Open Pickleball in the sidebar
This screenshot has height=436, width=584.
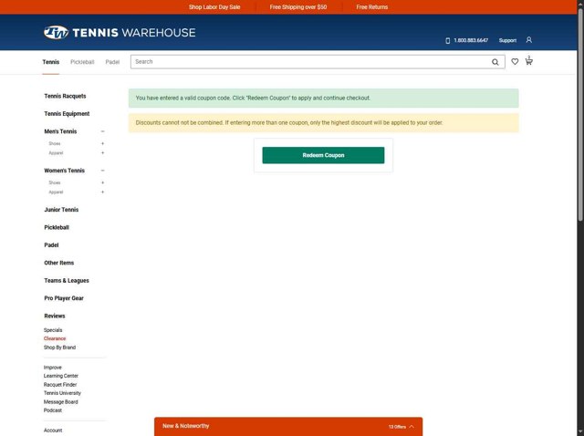57,227
